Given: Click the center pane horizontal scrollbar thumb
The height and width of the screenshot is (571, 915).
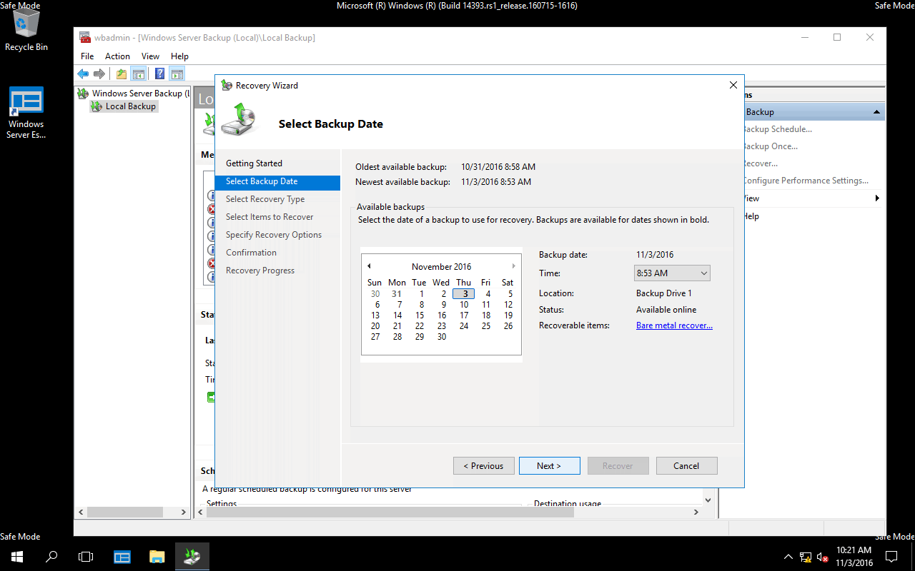Looking at the screenshot, I should click(389, 512).
